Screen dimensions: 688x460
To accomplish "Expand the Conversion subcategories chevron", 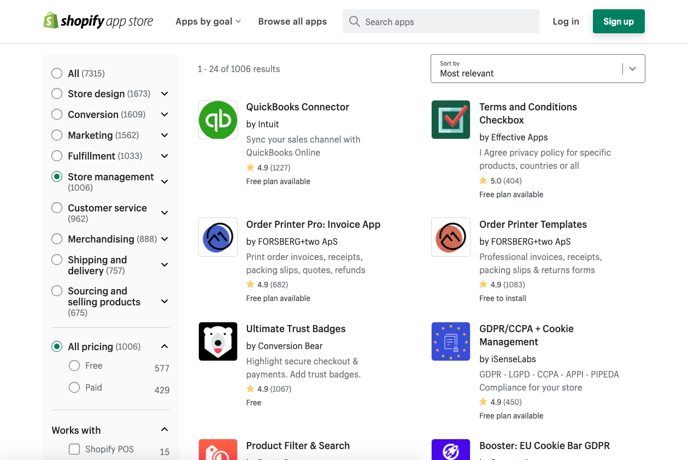I will click(164, 115).
